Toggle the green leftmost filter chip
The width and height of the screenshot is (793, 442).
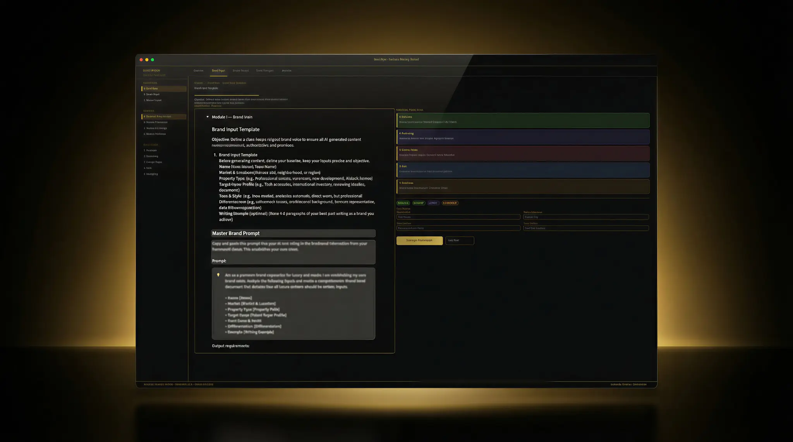pos(403,203)
